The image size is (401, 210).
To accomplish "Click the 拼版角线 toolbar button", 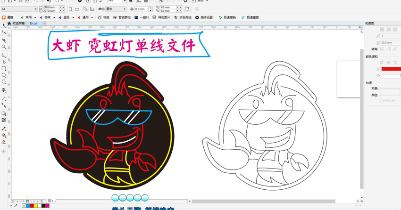I will [x=183, y=17].
